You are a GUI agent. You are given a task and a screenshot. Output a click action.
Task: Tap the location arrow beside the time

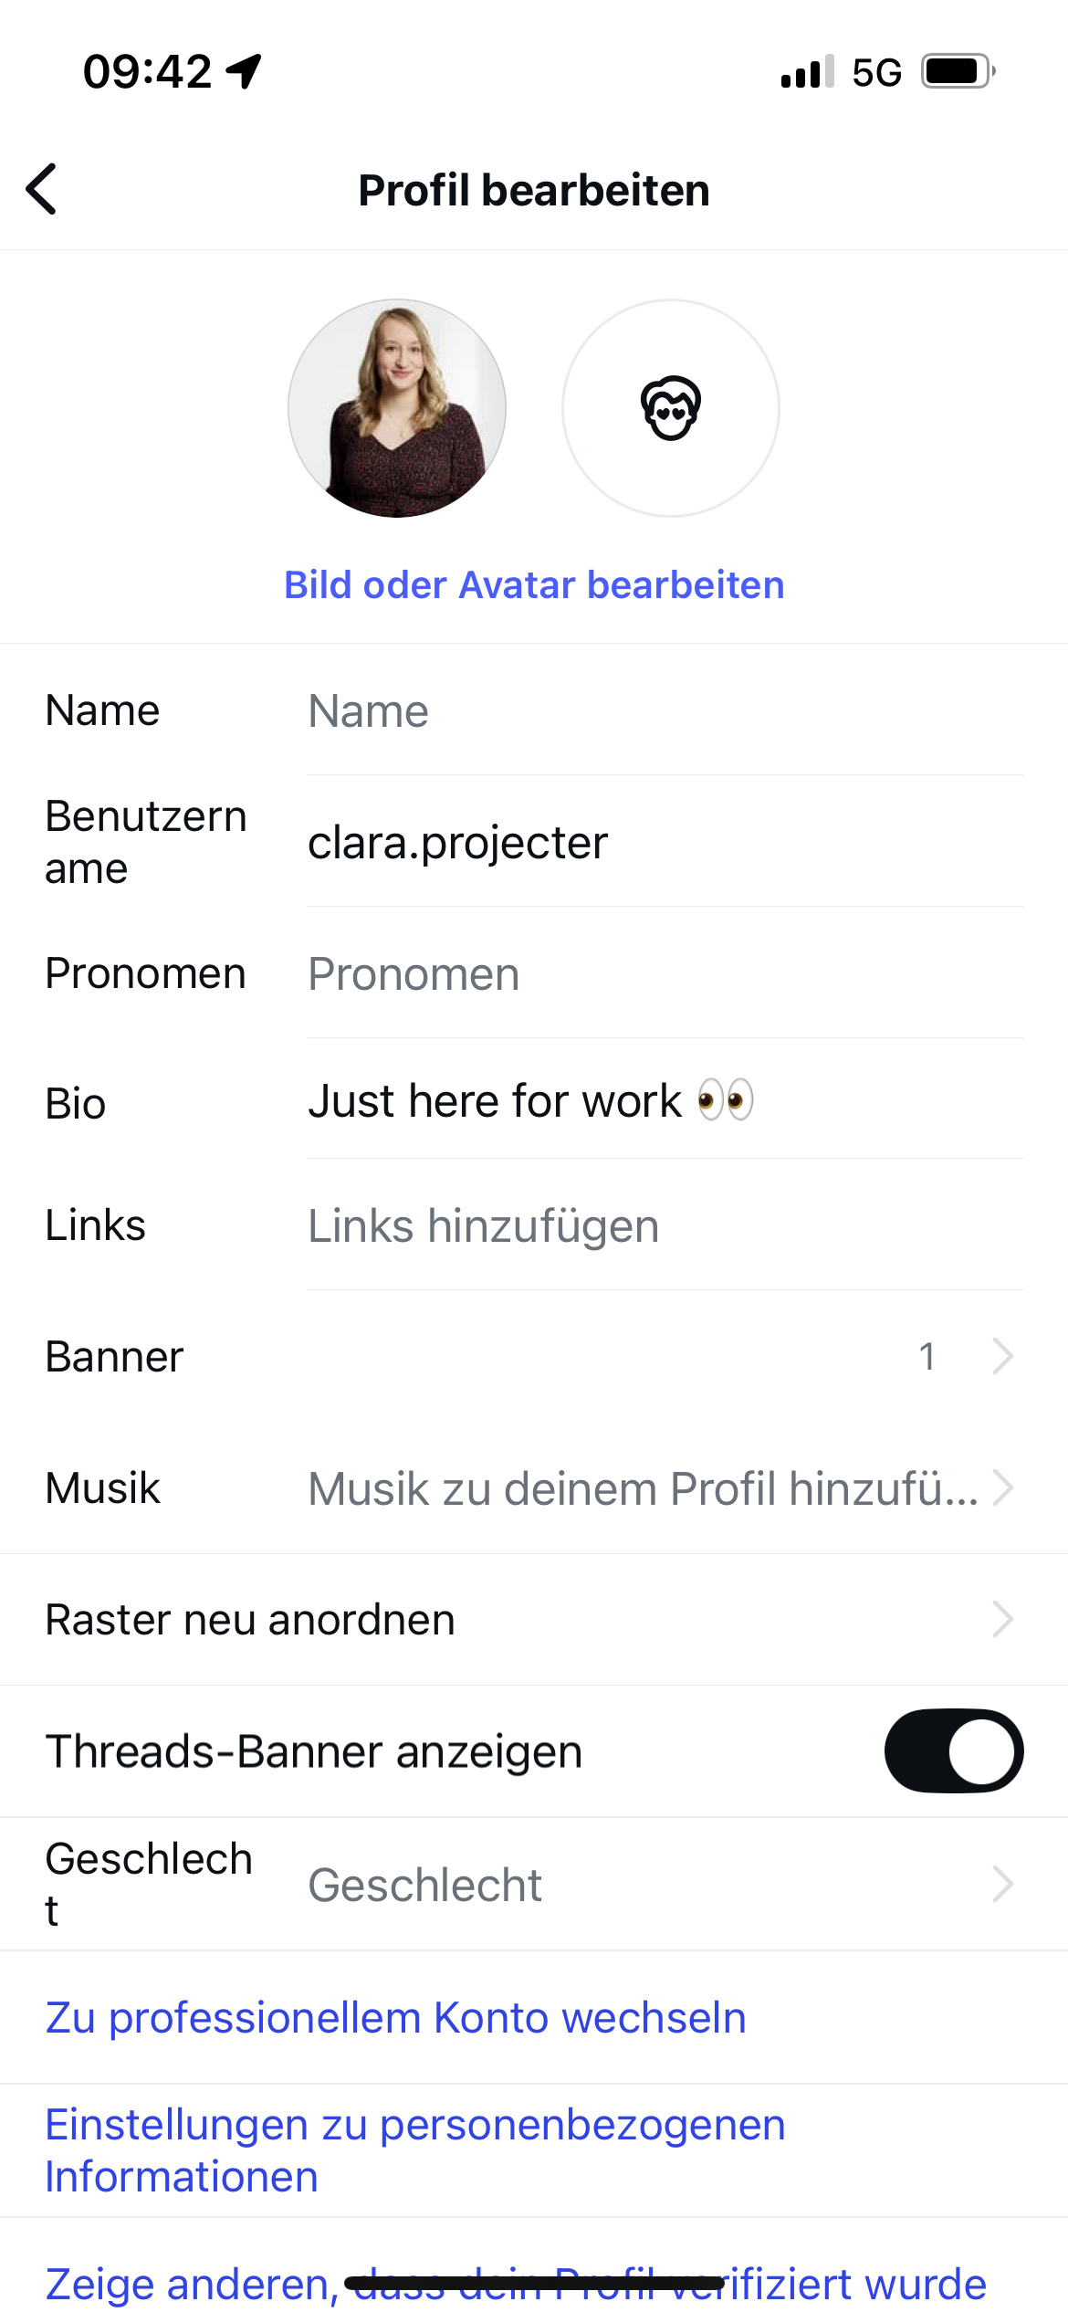pyautogui.click(x=245, y=71)
